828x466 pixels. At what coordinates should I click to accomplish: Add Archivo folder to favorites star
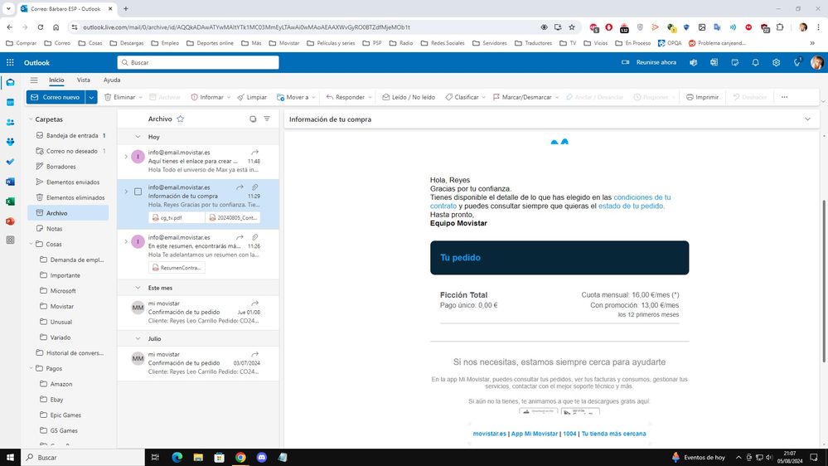[x=181, y=119]
